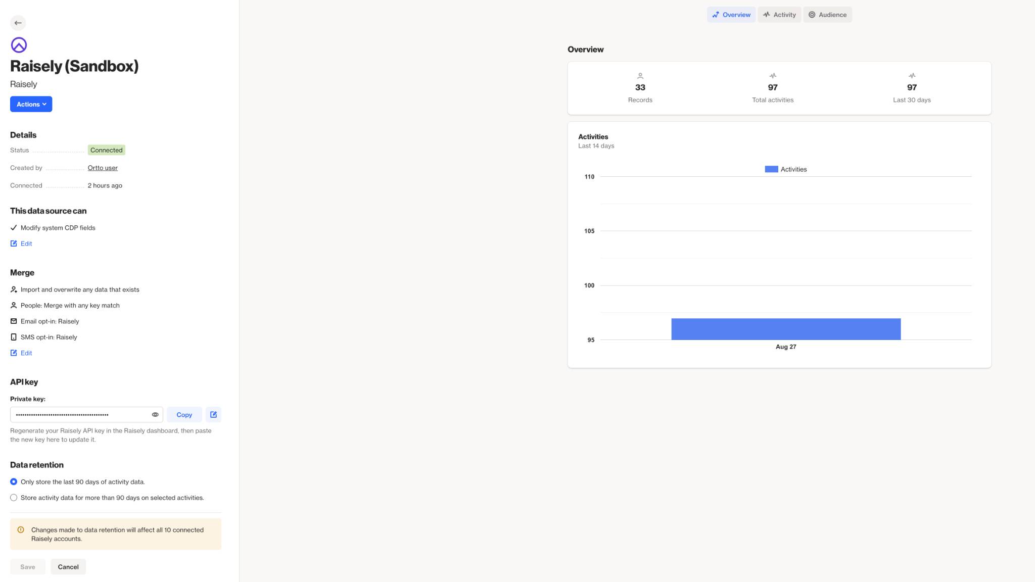
Task: Click 'People: Merge with any key match' text
Action: 70,306
